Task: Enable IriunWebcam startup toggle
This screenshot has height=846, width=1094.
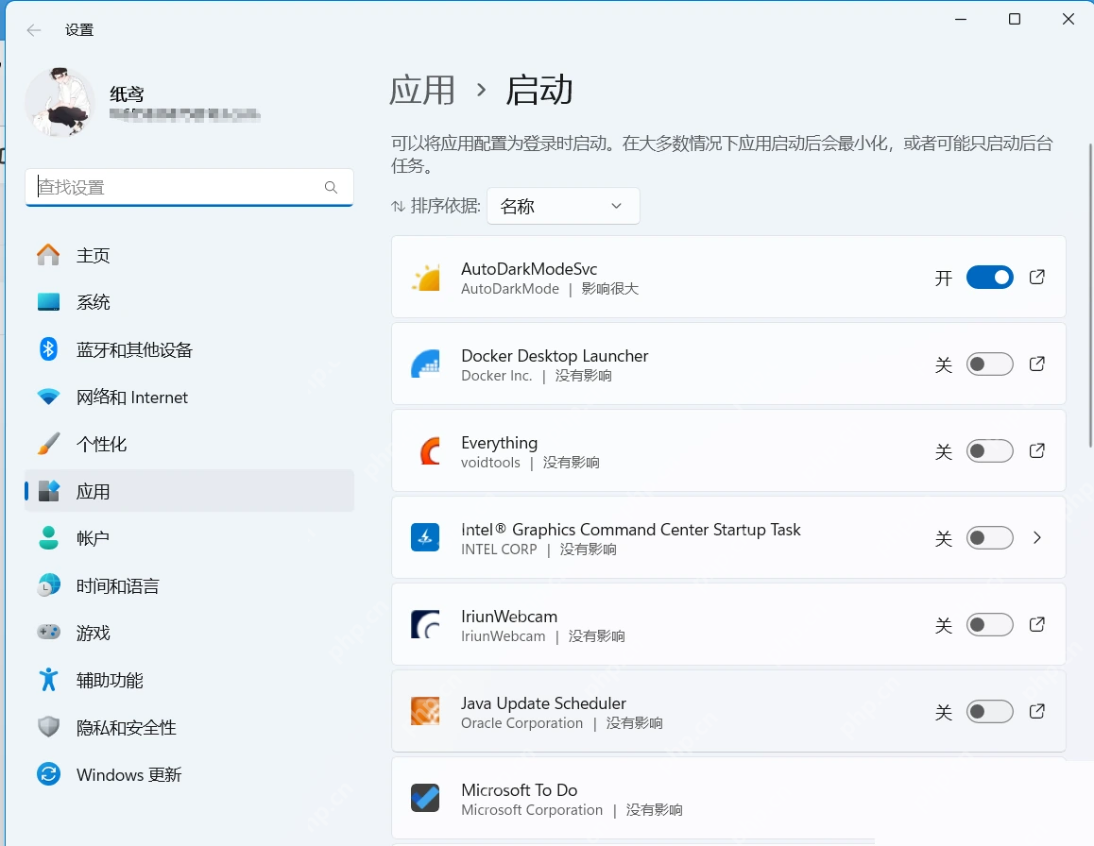Action: click(989, 625)
